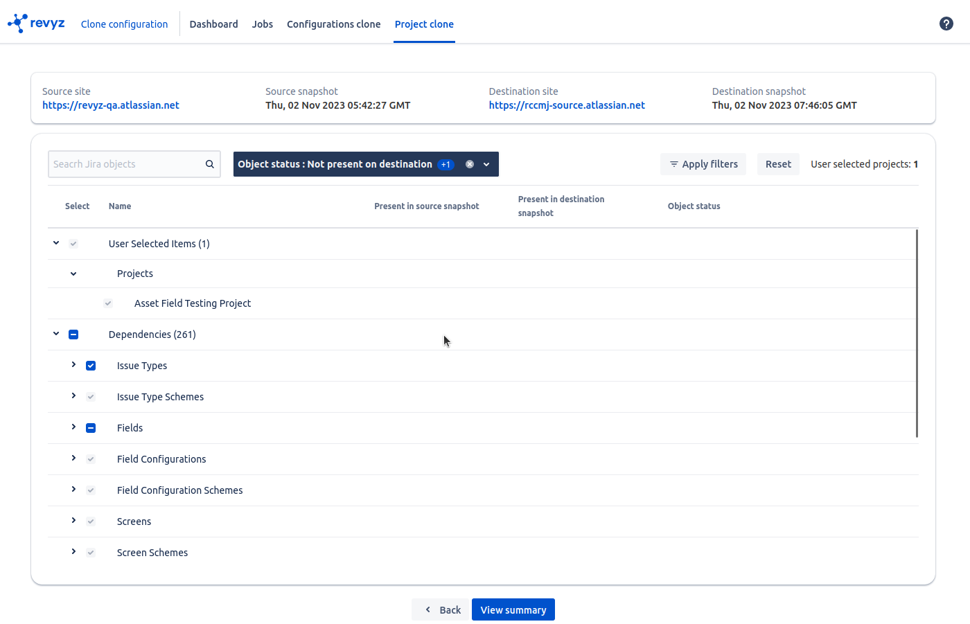Expand the Issue Types row

pos(73,365)
